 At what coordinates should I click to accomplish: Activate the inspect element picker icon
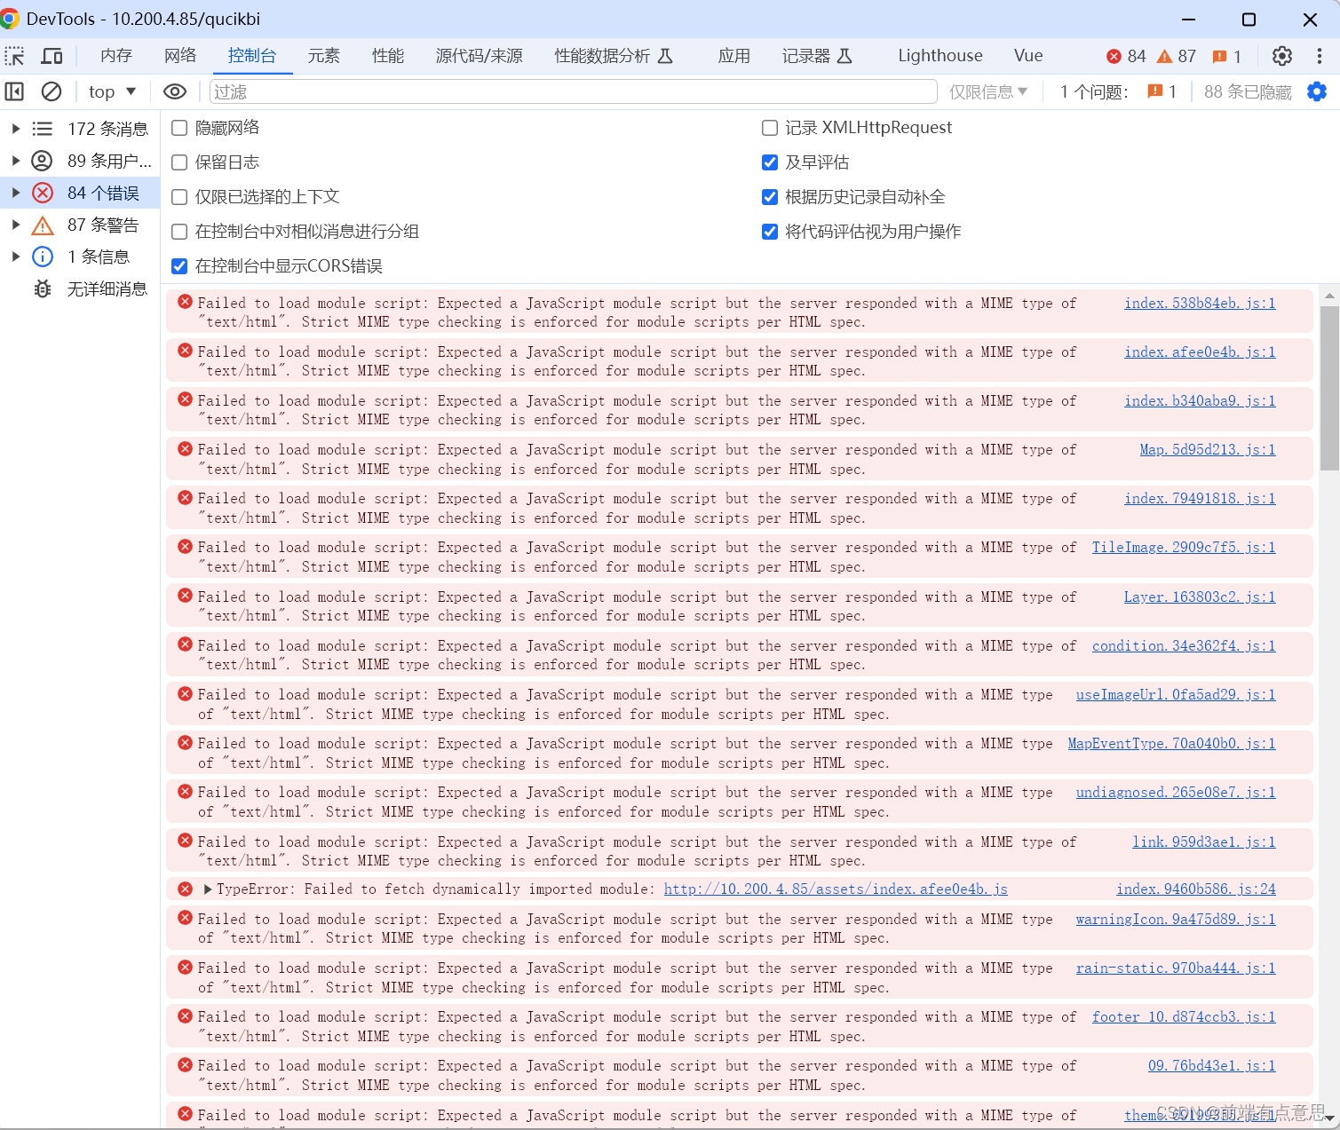click(14, 56)
